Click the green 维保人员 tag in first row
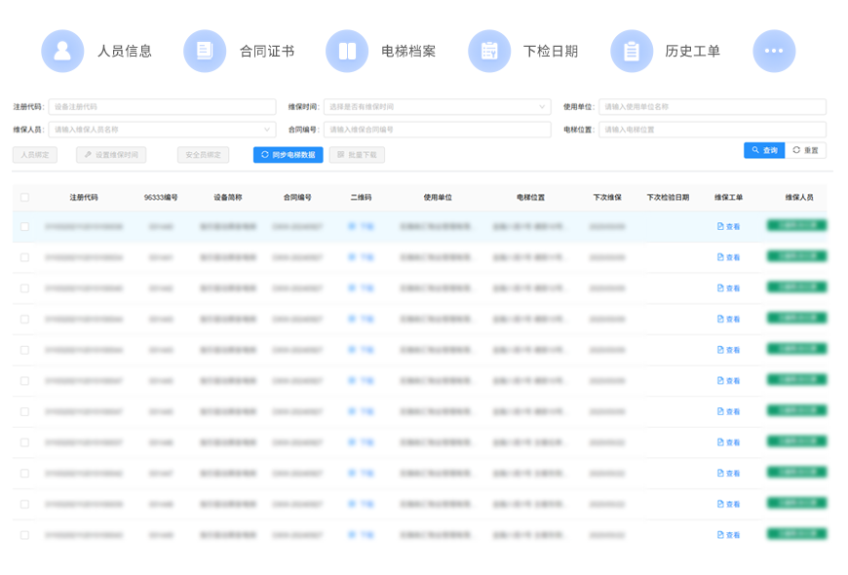Screen dimensions: 848x575 [x=796, y=226]
